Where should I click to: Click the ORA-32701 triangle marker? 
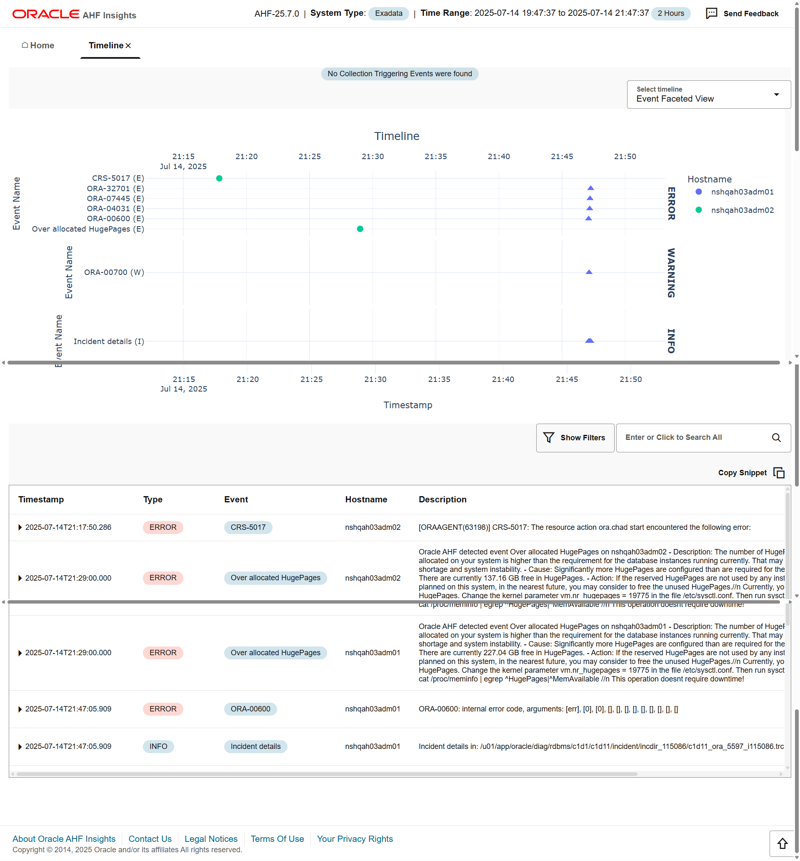[x=590, y=188]
